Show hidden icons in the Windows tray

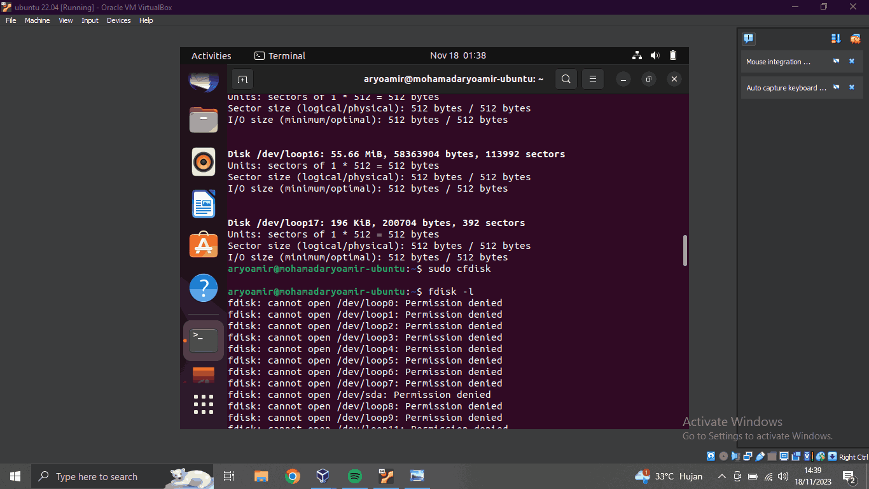(721, 476)
